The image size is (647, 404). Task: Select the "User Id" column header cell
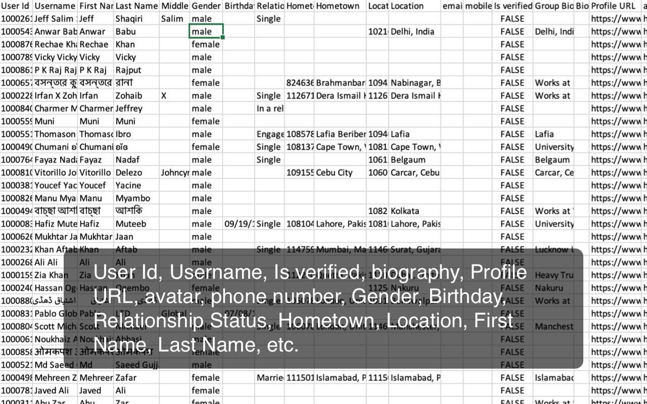[x=16, y=6]
